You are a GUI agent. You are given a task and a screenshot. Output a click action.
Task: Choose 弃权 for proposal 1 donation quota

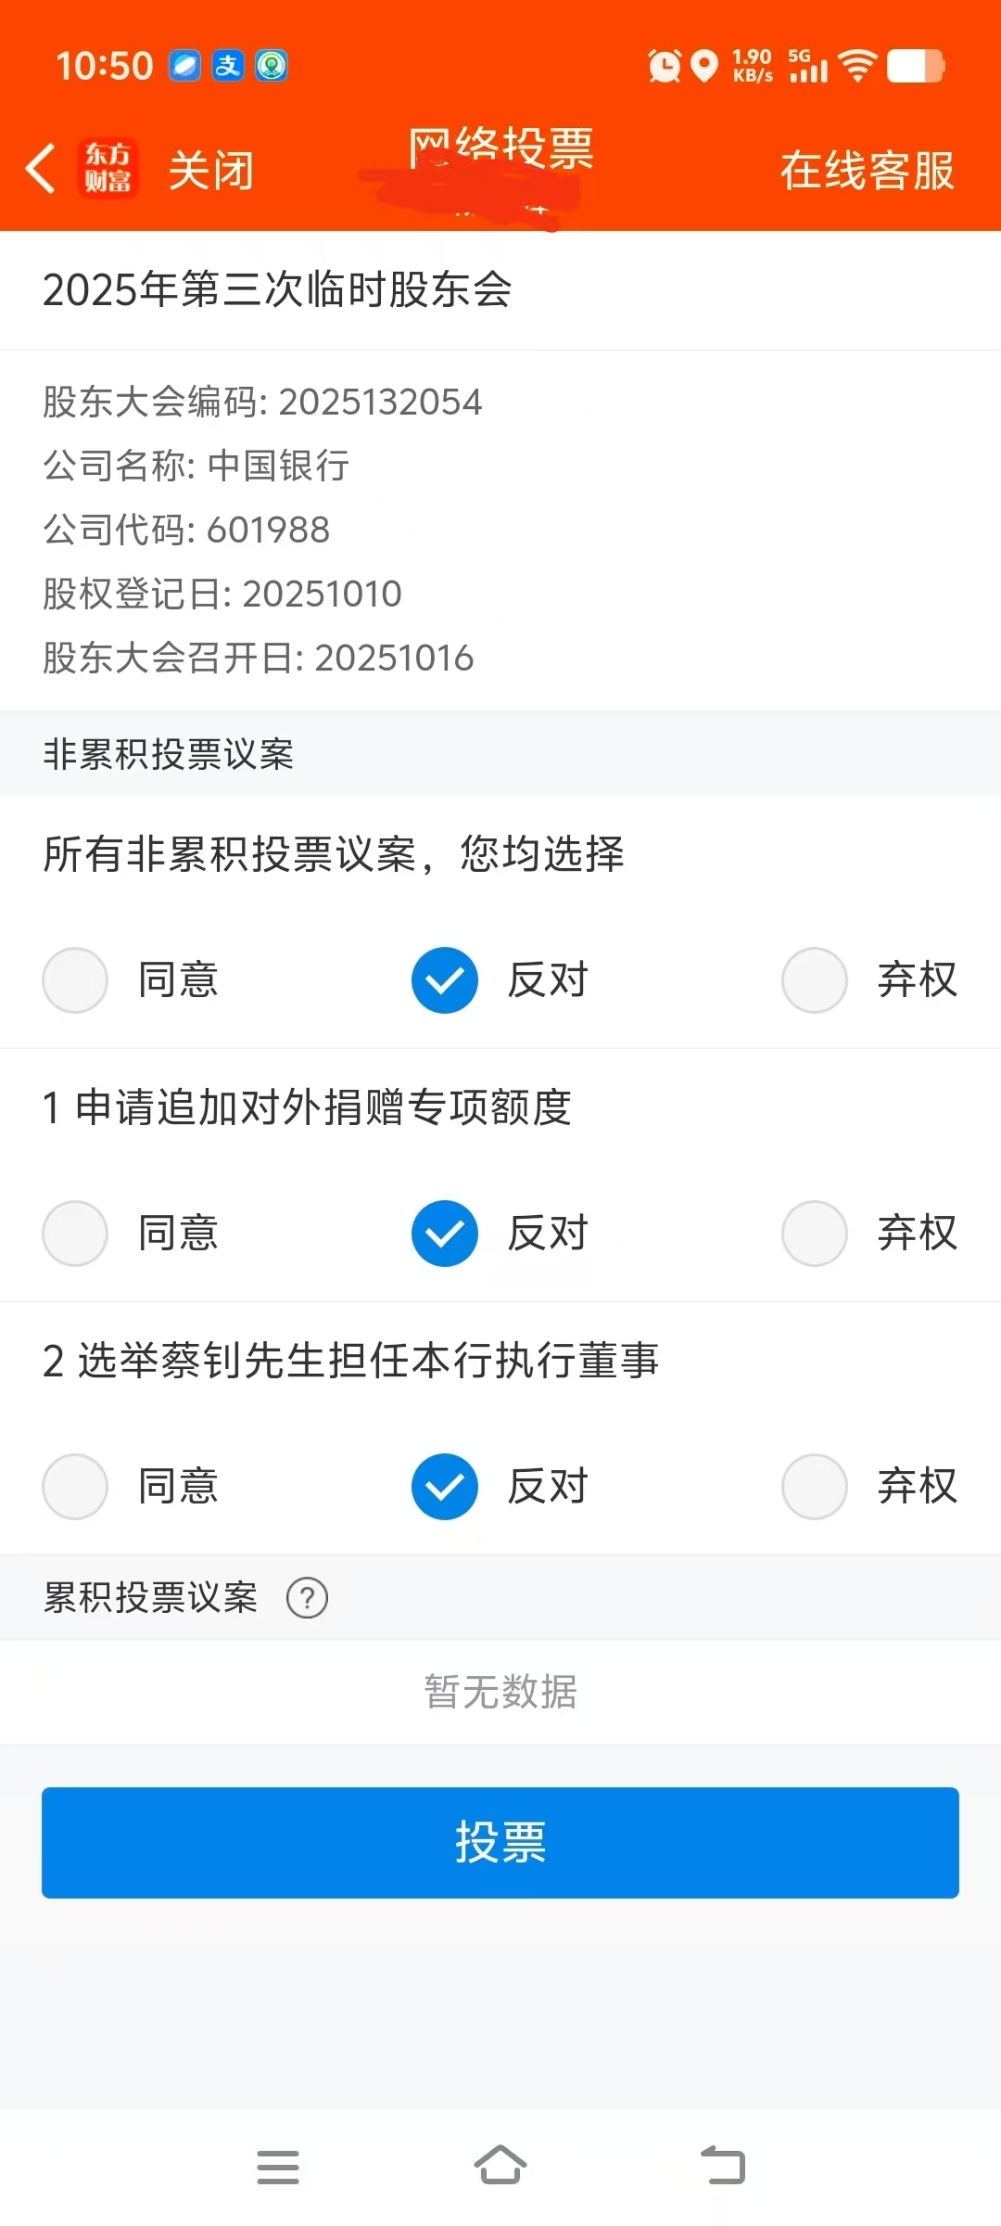pyautogui.click(x=815, y=1234)
